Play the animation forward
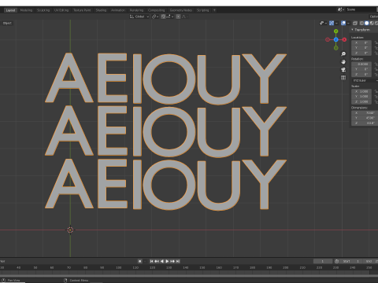 [x=167, y=261]
